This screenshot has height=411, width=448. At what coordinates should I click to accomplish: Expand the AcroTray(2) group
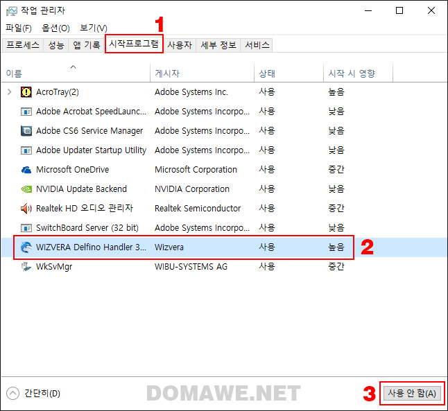point(10,92)
